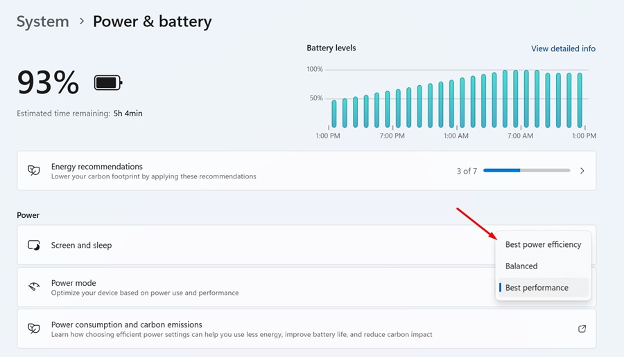Open the Screen and sleep row
This screenshot has height=357, width=624.
coord(208,246)
